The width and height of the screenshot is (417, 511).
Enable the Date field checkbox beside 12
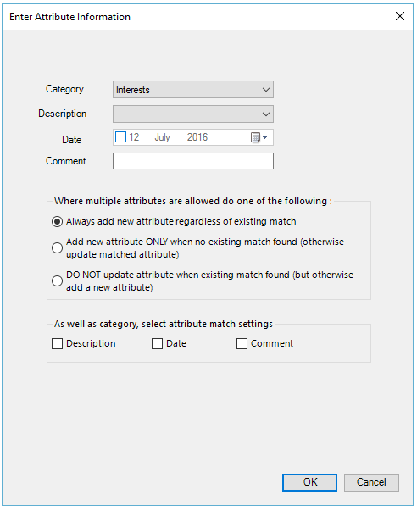tap(120, 137)
